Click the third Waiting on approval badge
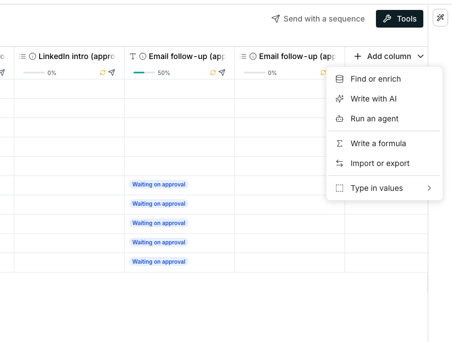 click(x=159, y=223)
